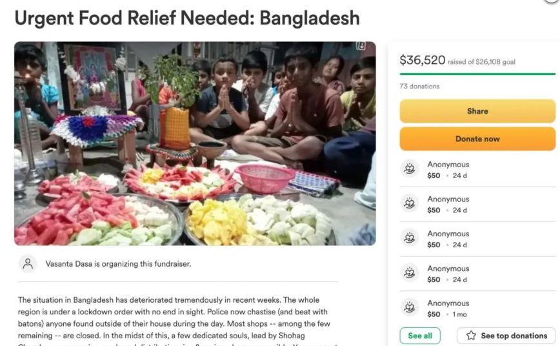Image resolution: width=560 pixels, height=346 pixels.
Task: Open the full list with See all
Action: pyautogui.click(x=420, y=336)
